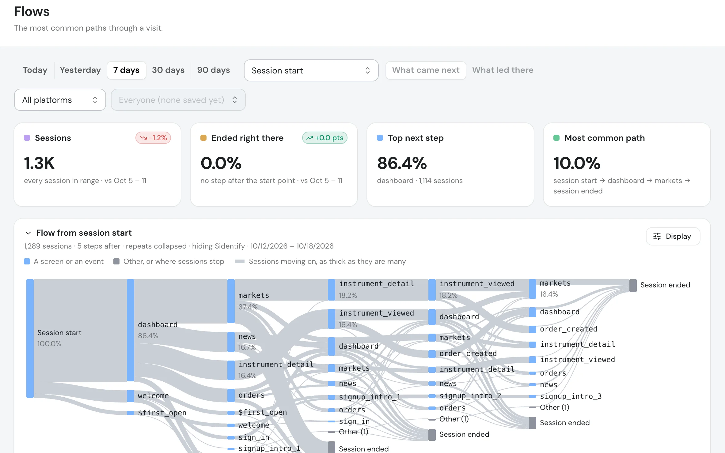Open the Everyone cohort dropdown
Screen dimensions: 725x453
tap(178, 100)
